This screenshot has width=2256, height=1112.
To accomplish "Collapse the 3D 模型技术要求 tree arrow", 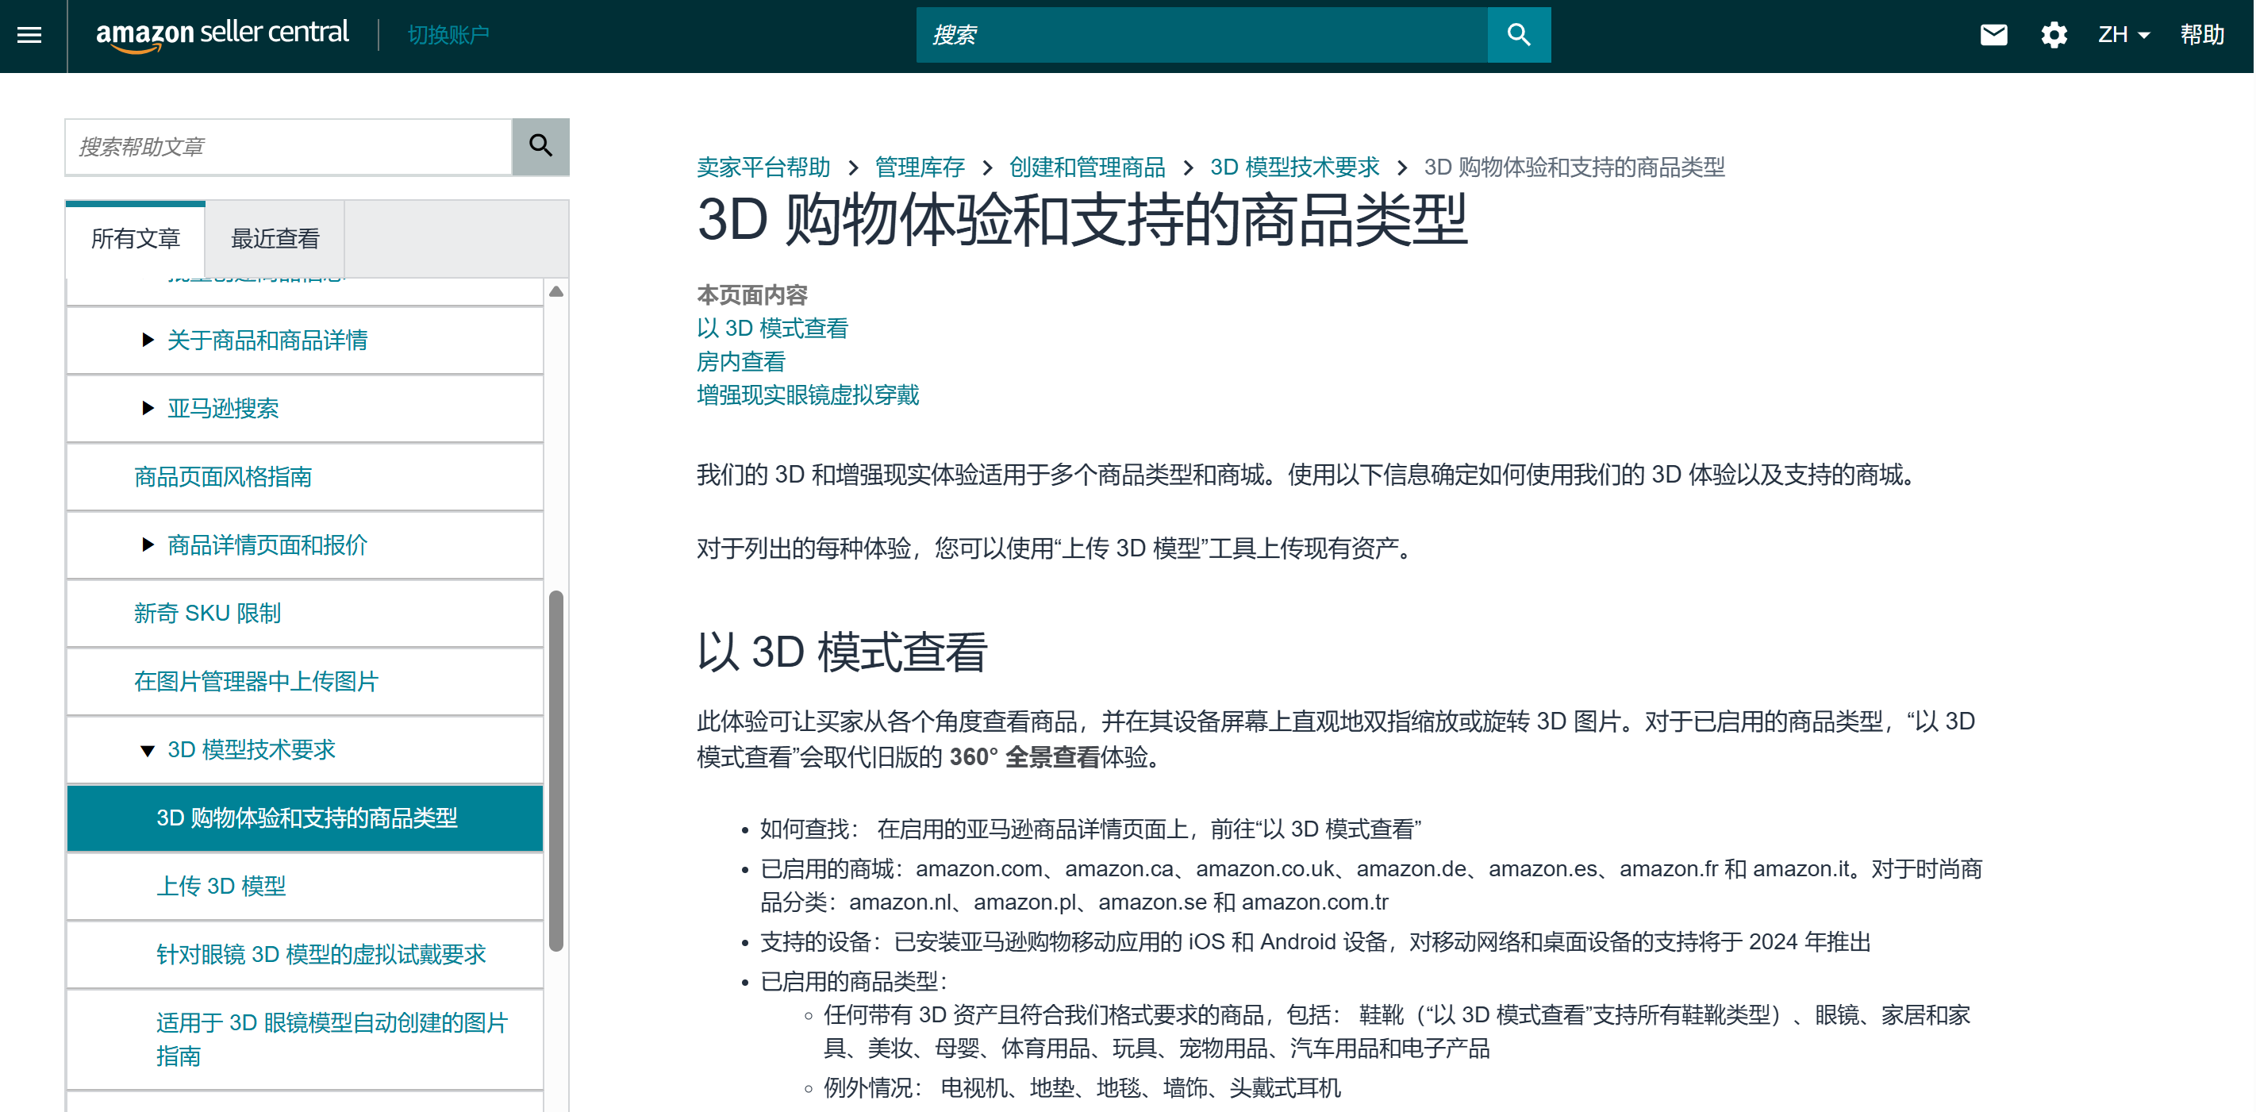I will pos(147,750).
